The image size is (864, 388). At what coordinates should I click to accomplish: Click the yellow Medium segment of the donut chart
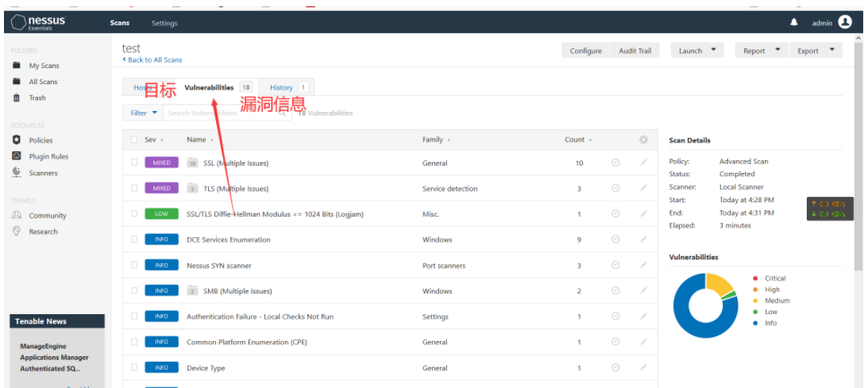coord(722,283)
